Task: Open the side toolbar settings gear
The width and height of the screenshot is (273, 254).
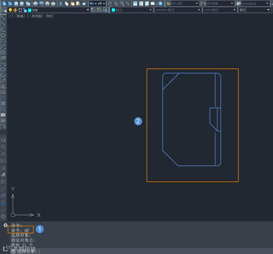Action: tap(3, 217)
